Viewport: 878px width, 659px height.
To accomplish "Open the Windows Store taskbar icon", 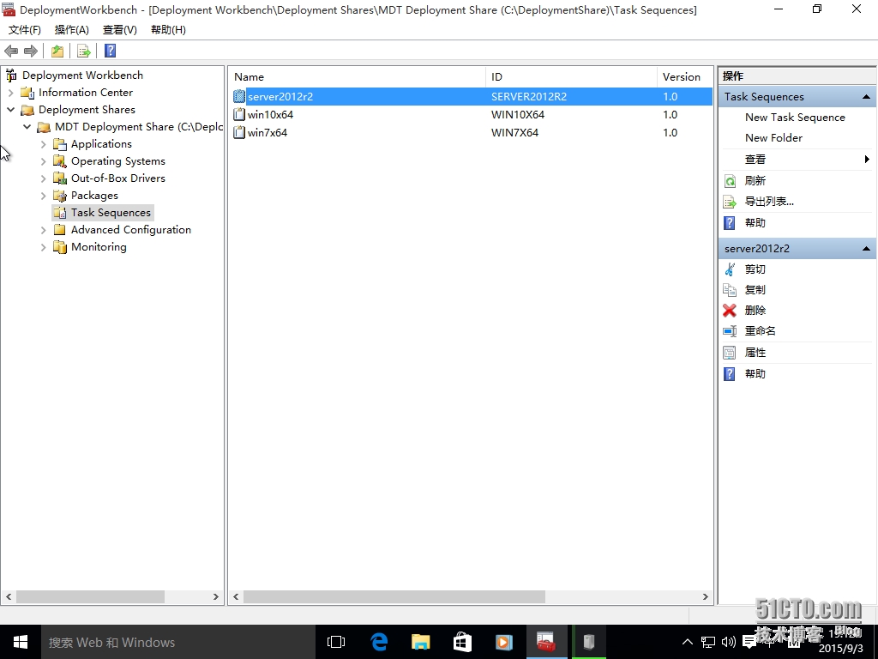I will (x=462, y=642).
